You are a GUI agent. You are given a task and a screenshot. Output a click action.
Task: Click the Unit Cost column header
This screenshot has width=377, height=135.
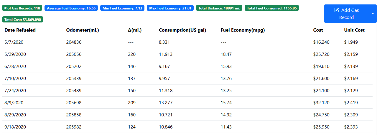pos(354,30)
